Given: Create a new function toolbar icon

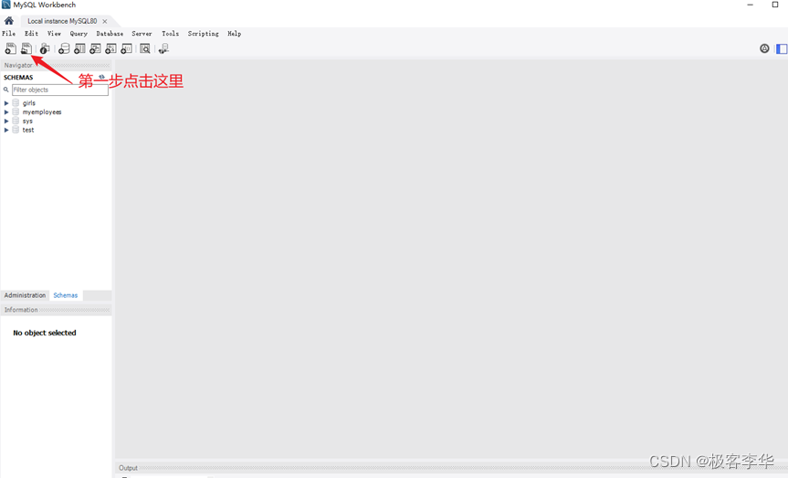Looking at the screenshot, I should 126,48.
